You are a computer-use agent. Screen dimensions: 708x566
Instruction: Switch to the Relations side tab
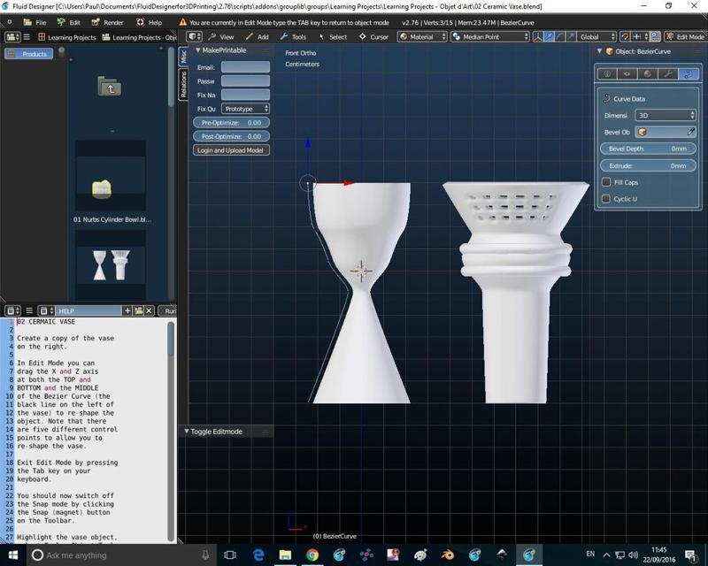(184, 83)
